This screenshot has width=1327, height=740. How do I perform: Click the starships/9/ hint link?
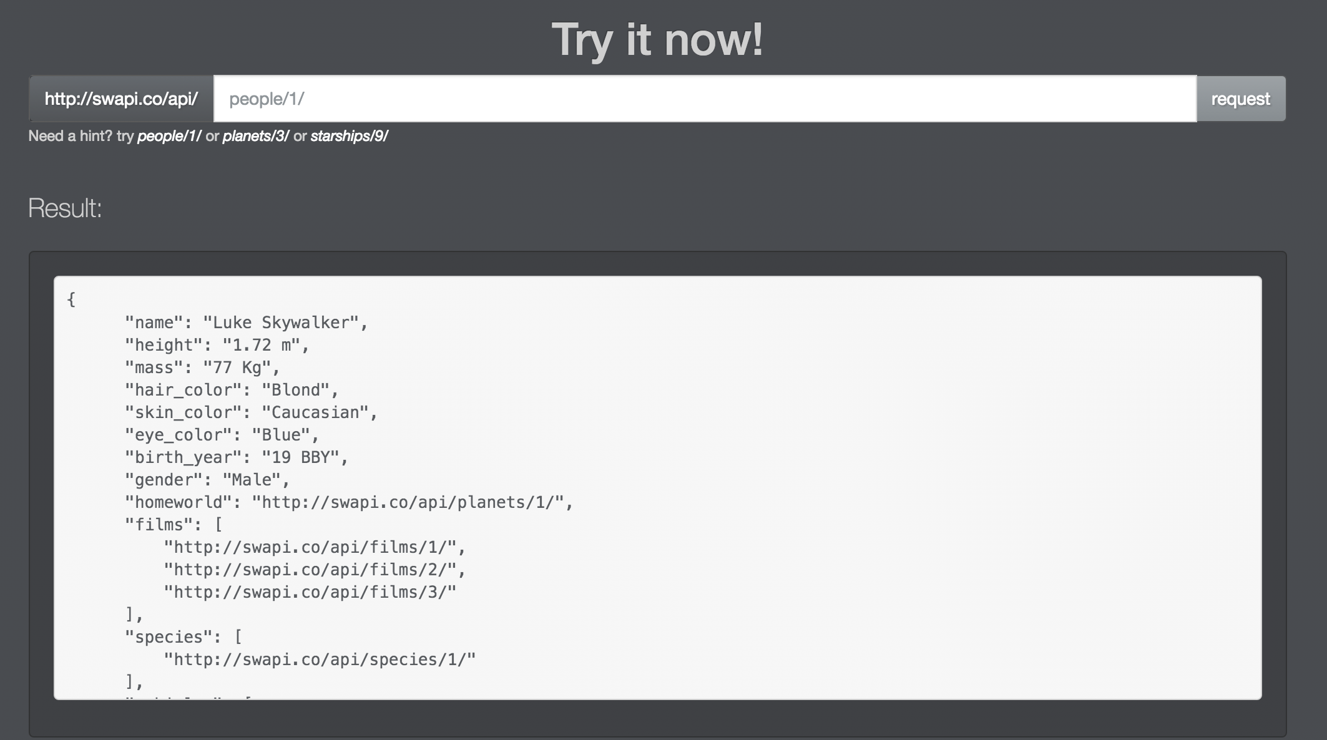pos(349,135)
